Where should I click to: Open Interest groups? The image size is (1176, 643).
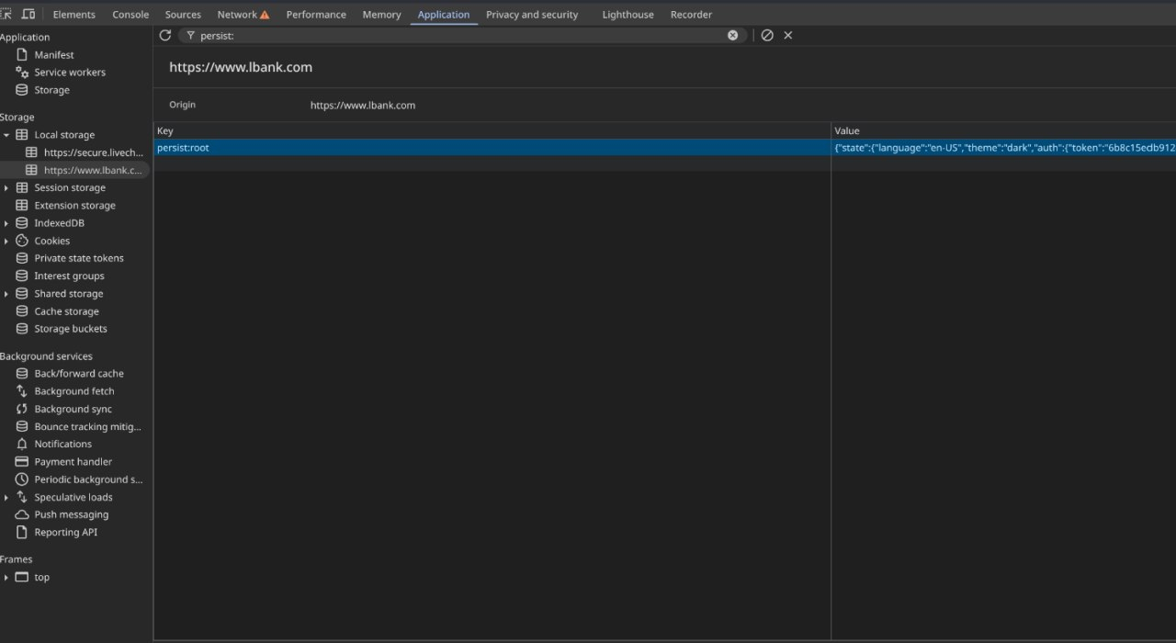pos(69,276)
